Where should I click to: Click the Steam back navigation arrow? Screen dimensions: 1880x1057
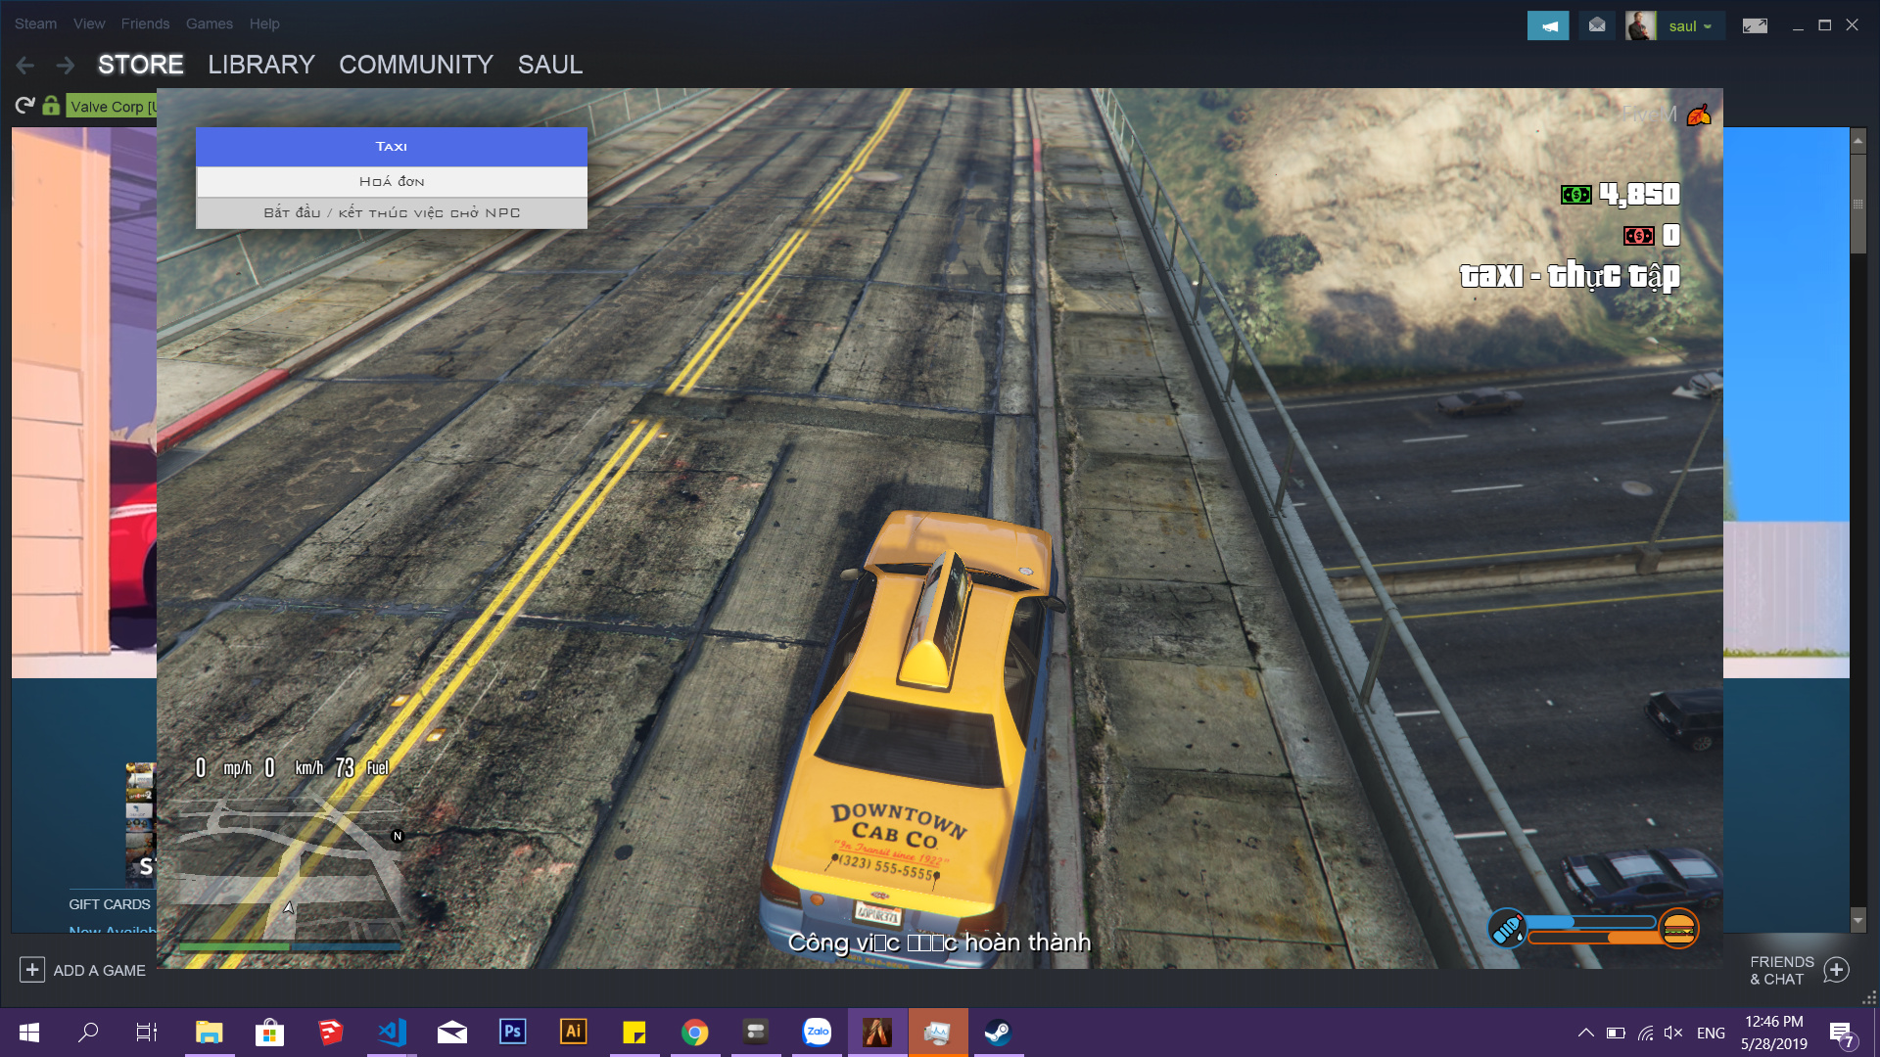pos(25,66)
